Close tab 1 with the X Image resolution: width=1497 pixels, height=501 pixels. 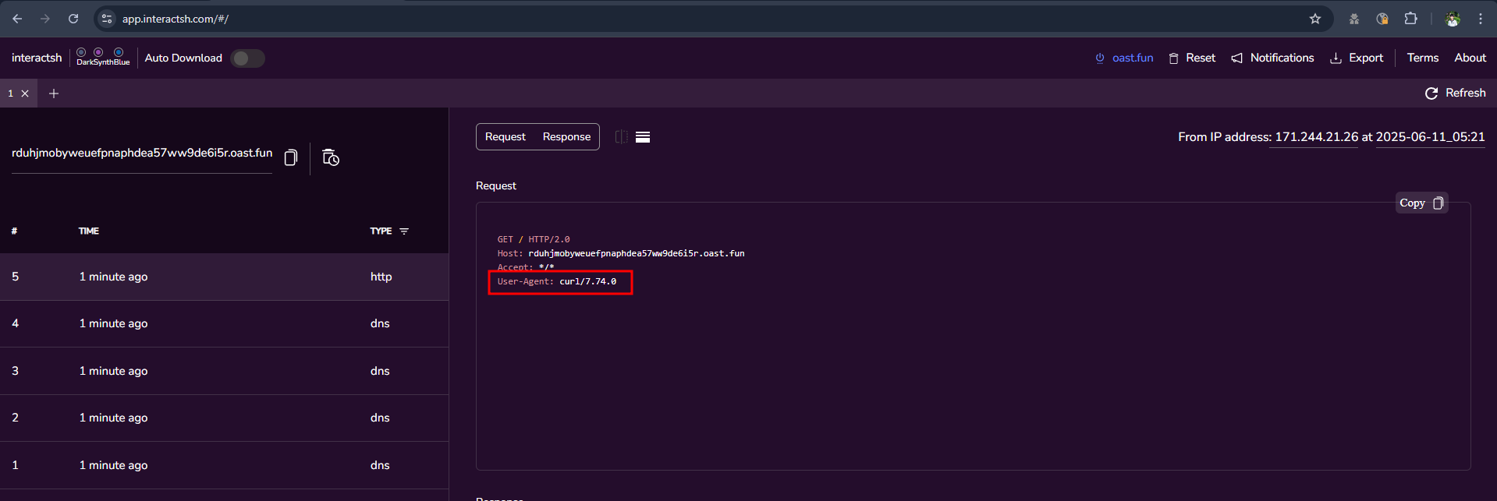click(25, 93)
